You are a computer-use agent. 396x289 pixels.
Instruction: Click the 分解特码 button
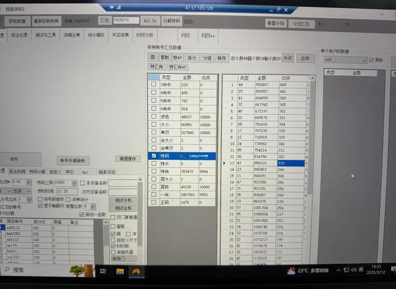171,21
